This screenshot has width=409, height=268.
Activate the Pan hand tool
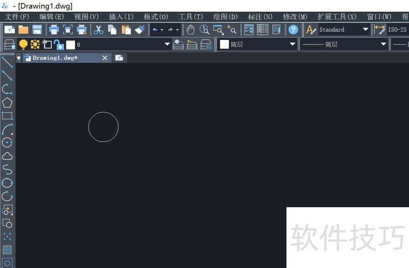point(190,30)
